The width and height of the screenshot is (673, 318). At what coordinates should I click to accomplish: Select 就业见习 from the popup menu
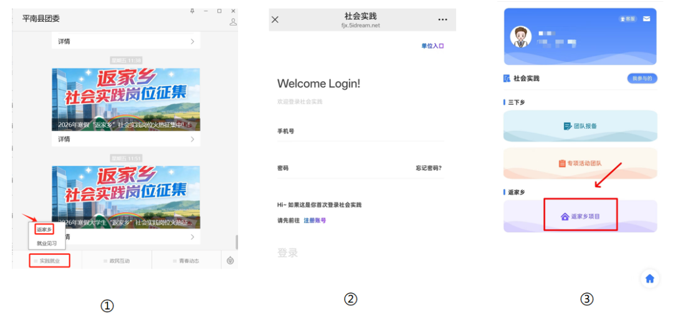click(x=47, y=243)
